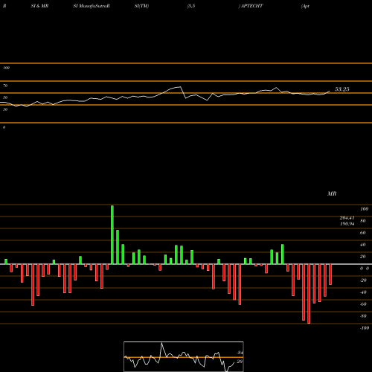Image resolution: width=372 pixels, height=372 pixels.
Task: Click the 199.94 value label
Action: 347,224
